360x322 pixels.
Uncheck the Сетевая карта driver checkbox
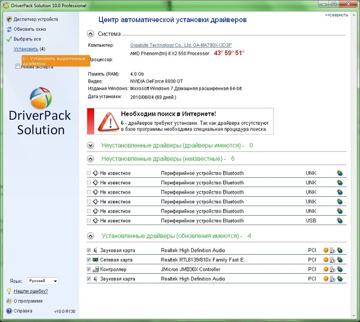[x=89, y=260]
